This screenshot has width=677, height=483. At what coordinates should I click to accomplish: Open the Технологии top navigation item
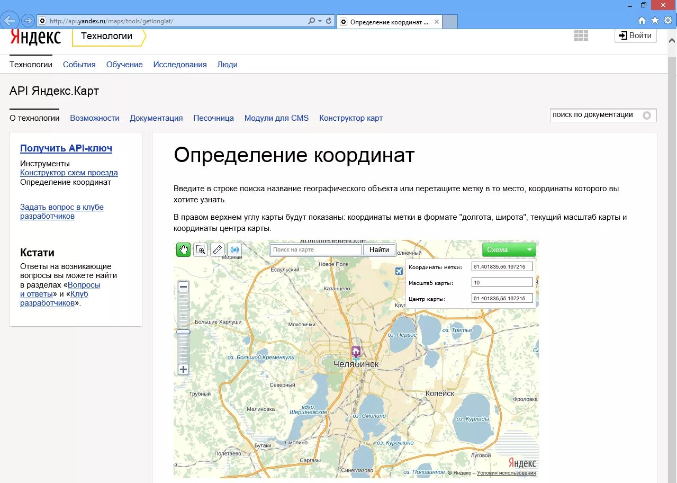[31, 65]
